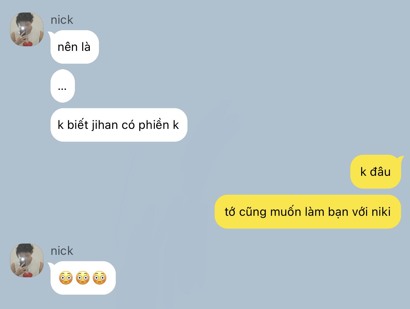Click the first flushed-face emoji
410x309 pixels.
[x=66, y=278]
